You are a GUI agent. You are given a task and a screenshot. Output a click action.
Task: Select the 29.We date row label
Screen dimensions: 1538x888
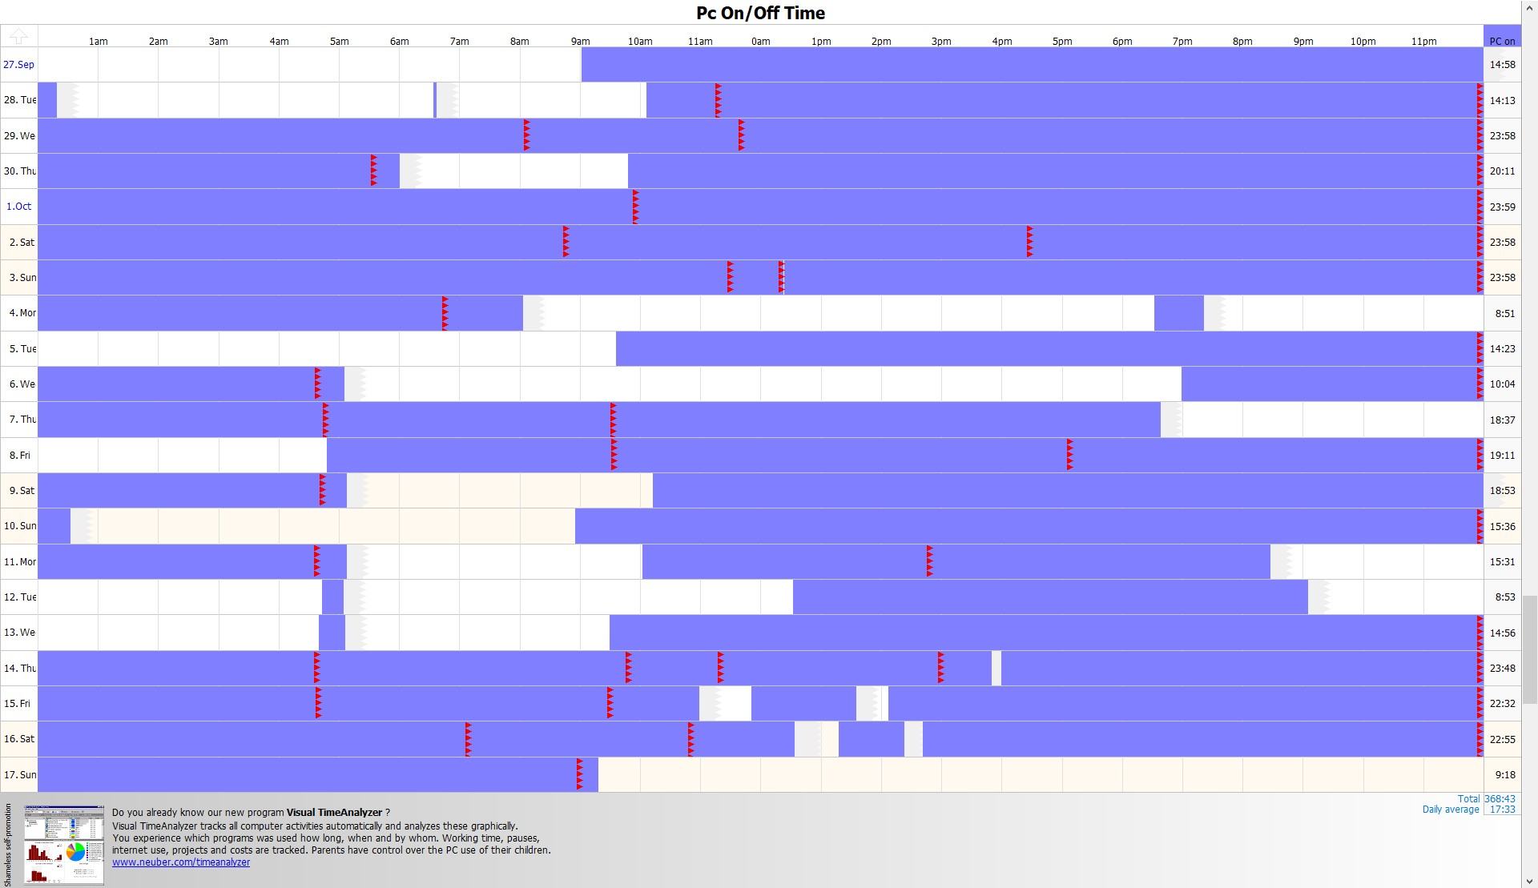pos(18,136)
